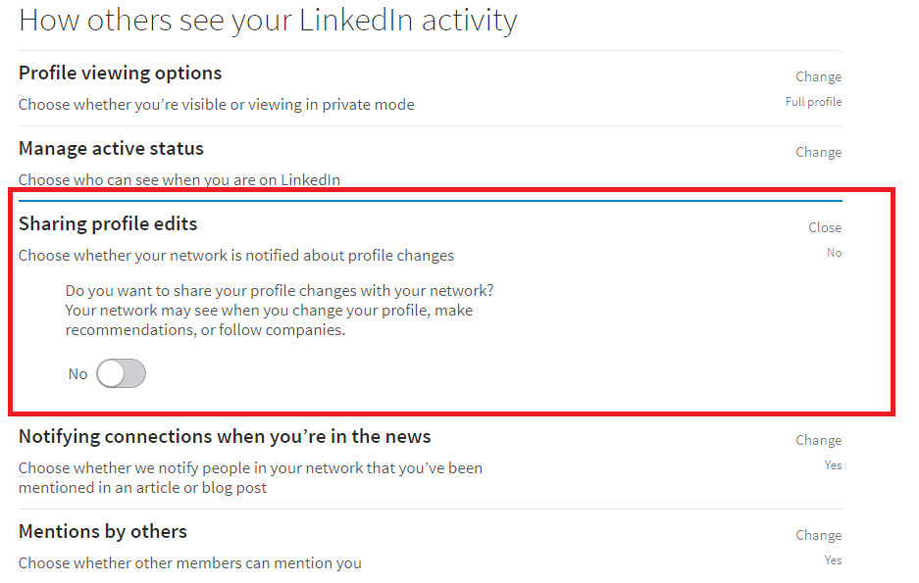Open Profile viewing options with Change
919x583 pixels.
[818, 76]
